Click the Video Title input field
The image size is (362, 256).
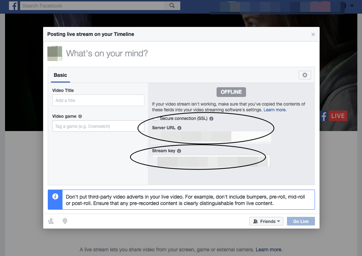pos(98,100)
